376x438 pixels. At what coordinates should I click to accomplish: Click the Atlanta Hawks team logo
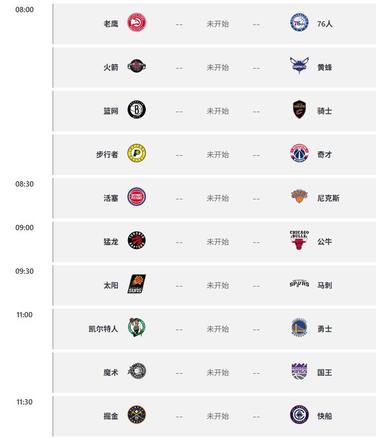click(x=137, y=24)
